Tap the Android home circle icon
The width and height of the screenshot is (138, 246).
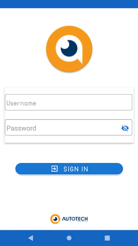coord(69,238)
